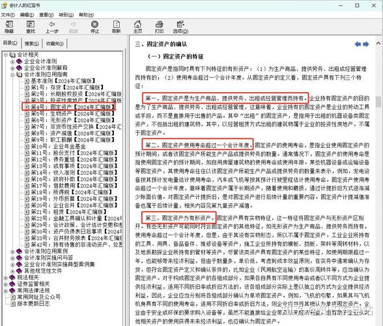Image resolution: width=383 pixels, height=326 pixels.
Task: Open the 文件(F) menu
Action: (8, 15)
